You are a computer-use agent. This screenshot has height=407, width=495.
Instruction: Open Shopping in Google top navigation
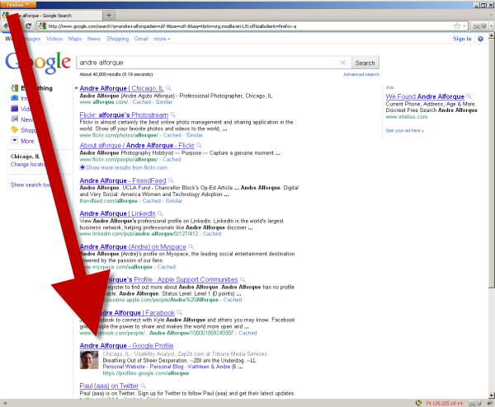pyautogui.click(x=117, y=39)
